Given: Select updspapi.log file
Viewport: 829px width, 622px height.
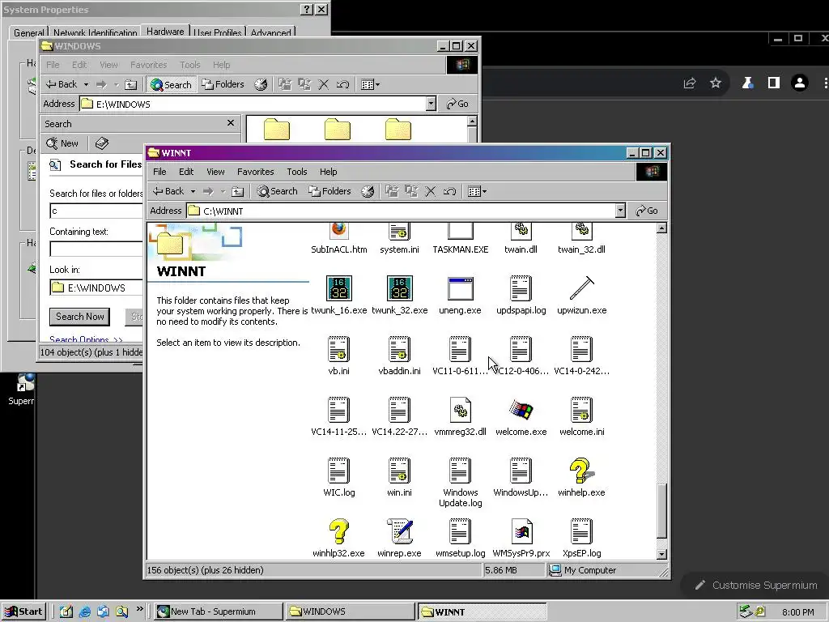Looking at the screenshot, I should click(x=521, y=295).
